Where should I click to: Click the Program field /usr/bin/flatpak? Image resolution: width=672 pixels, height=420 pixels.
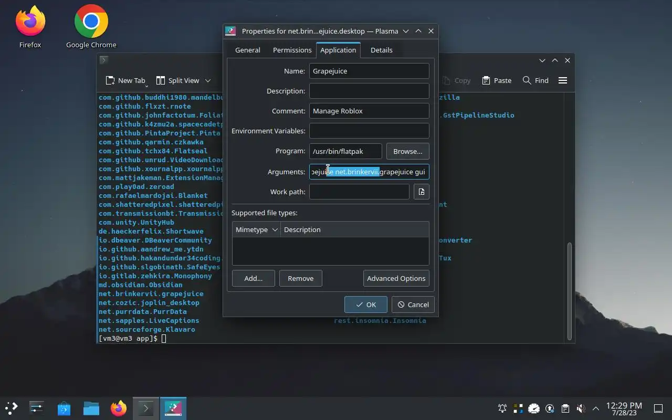point(345,151)
